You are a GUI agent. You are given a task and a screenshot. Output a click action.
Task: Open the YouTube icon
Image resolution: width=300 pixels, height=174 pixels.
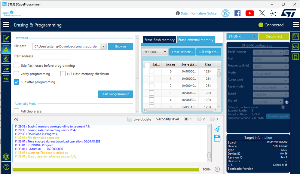(250, 14)
